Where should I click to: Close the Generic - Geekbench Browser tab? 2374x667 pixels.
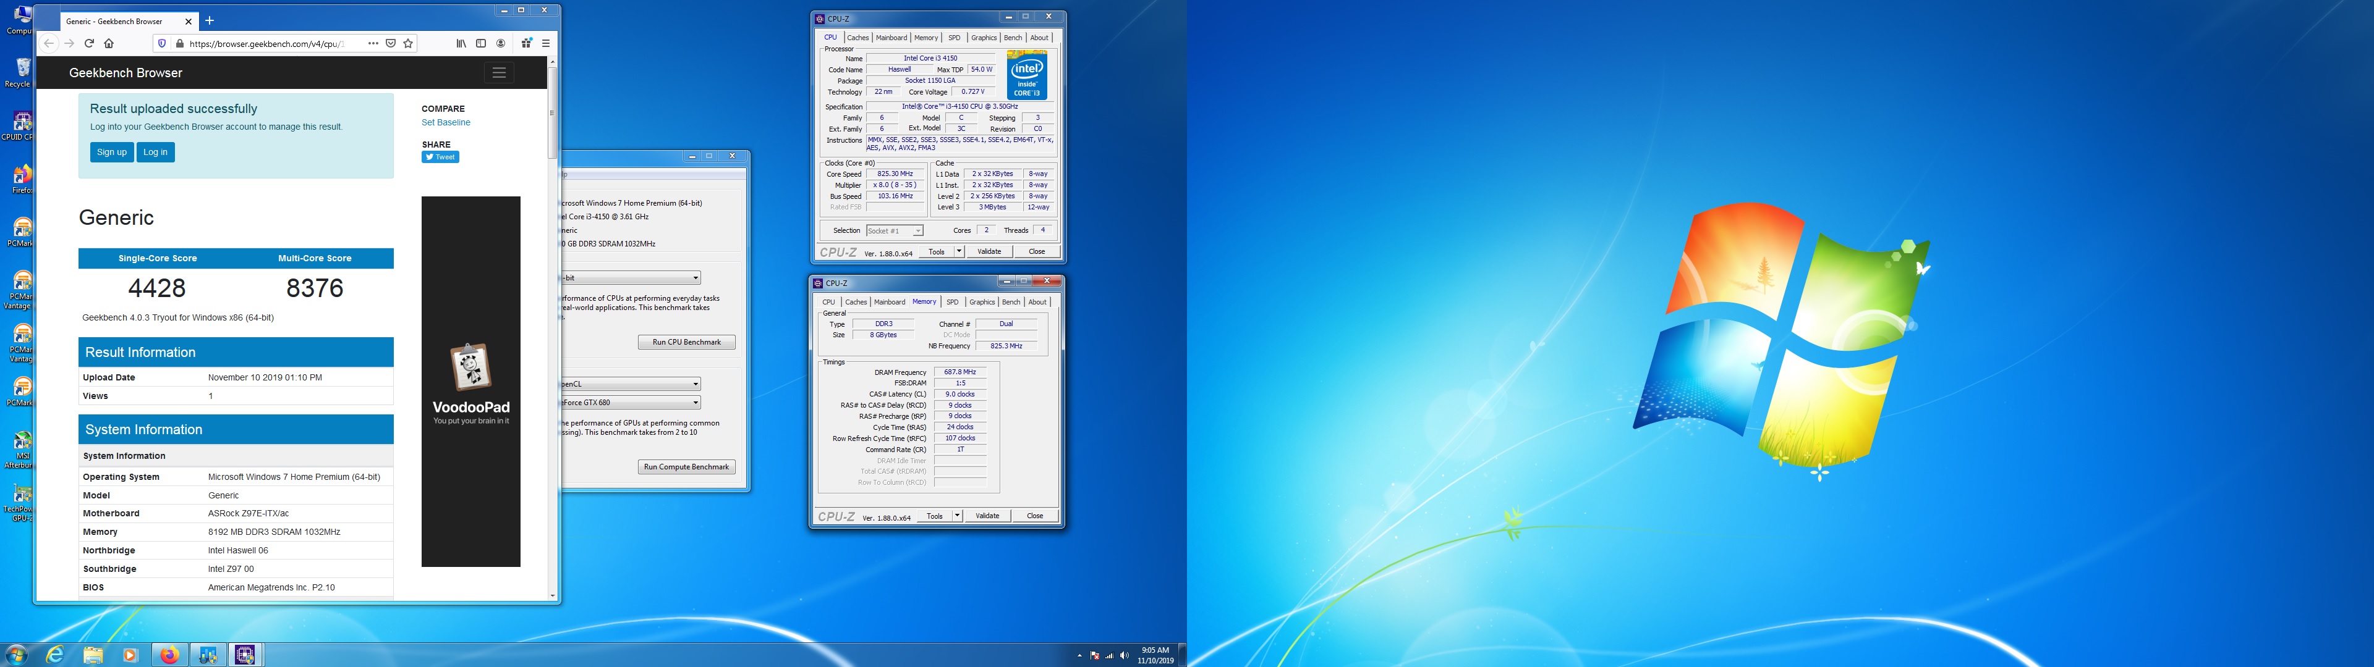point(189,21)
